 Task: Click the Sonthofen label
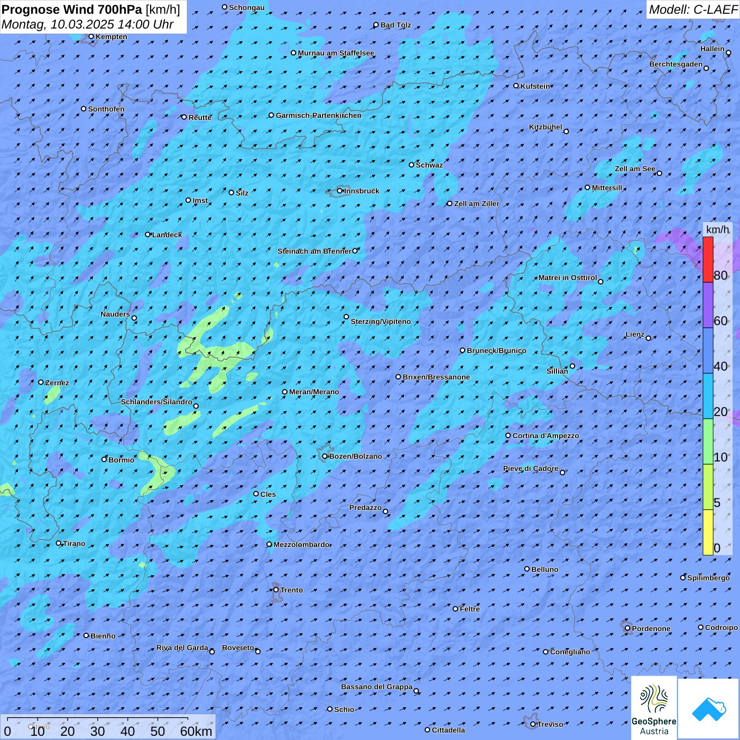[106, 109]
